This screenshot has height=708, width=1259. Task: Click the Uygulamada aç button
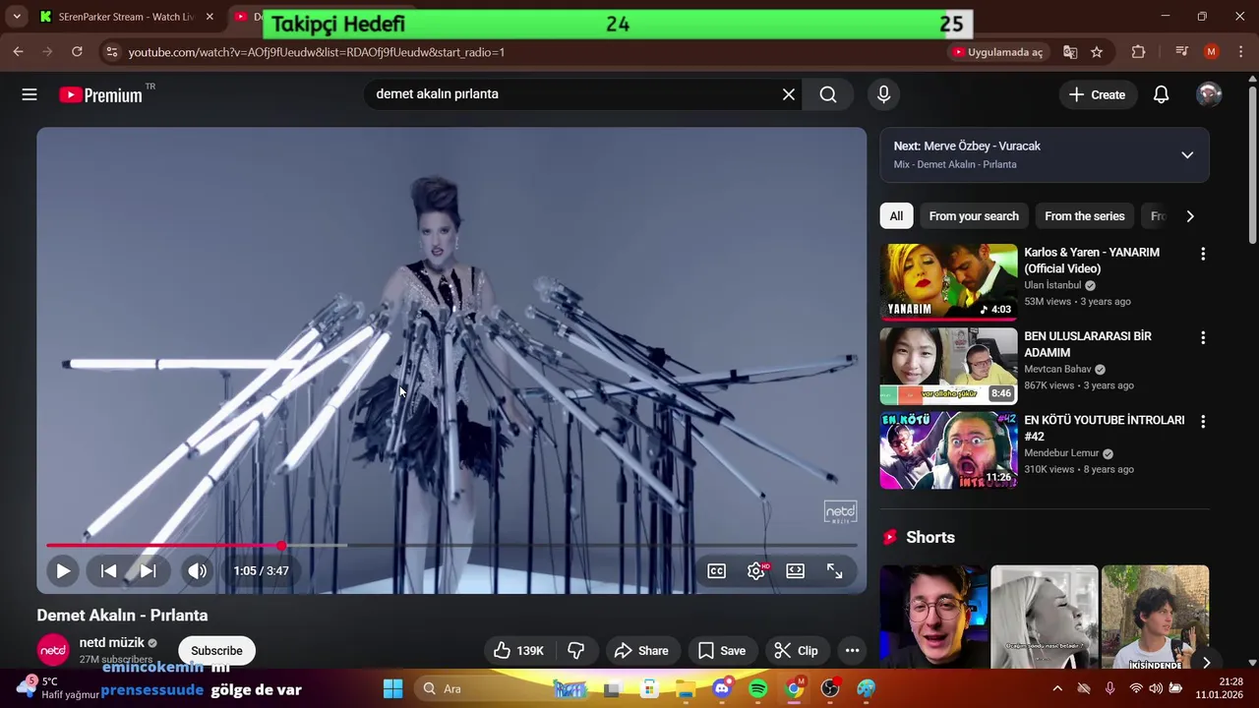pyautogui.click(x=998, y=52)
